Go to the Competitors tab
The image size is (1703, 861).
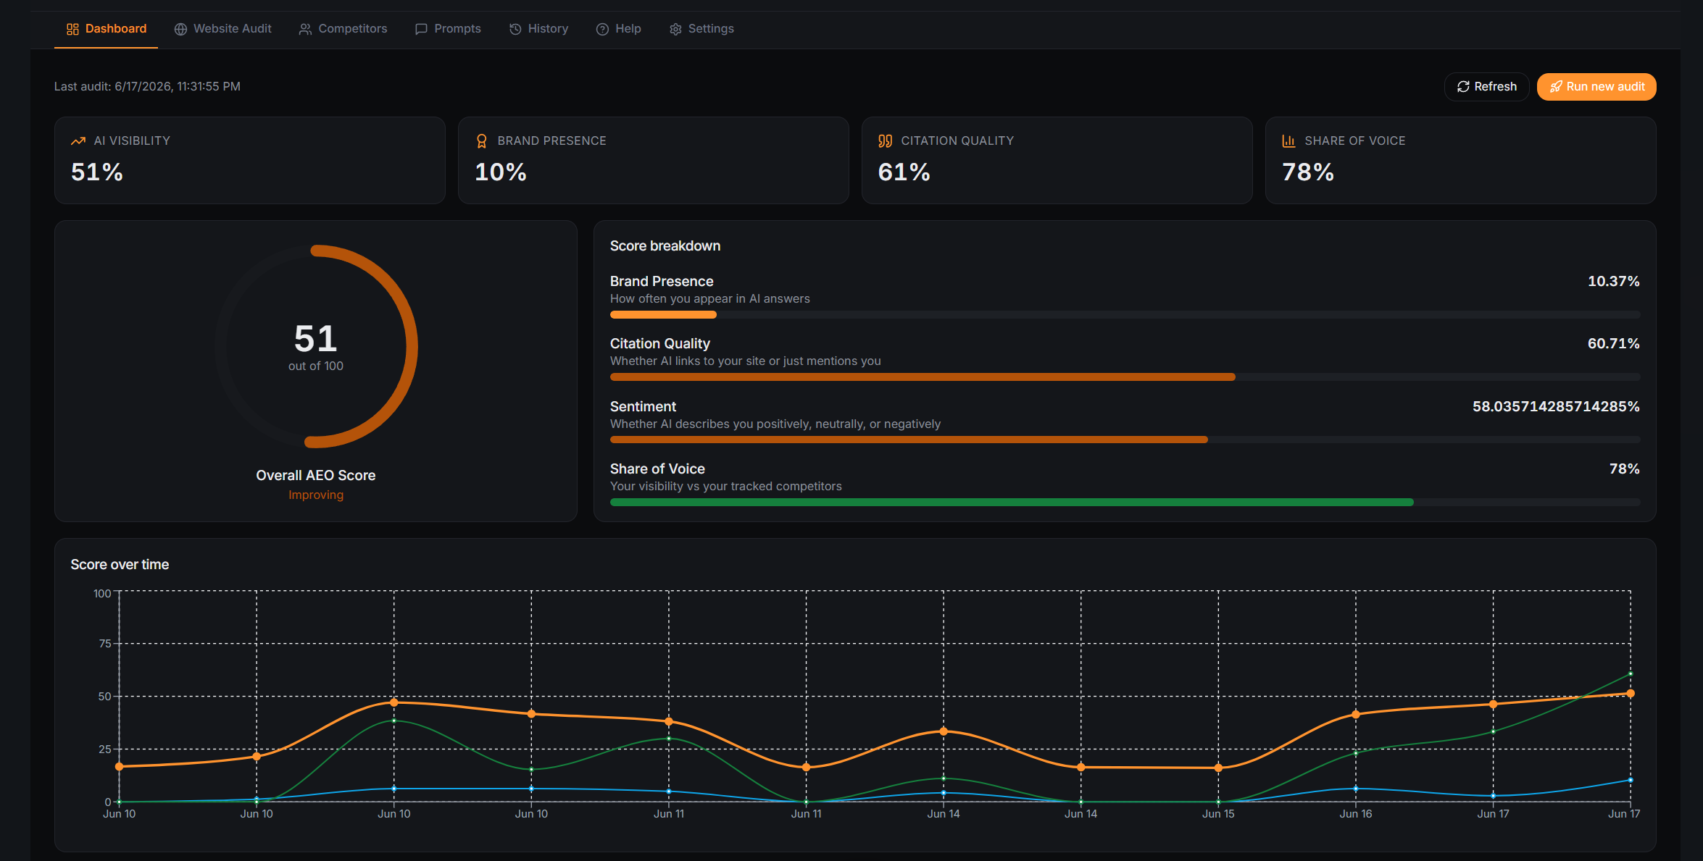tap(343, 29)
